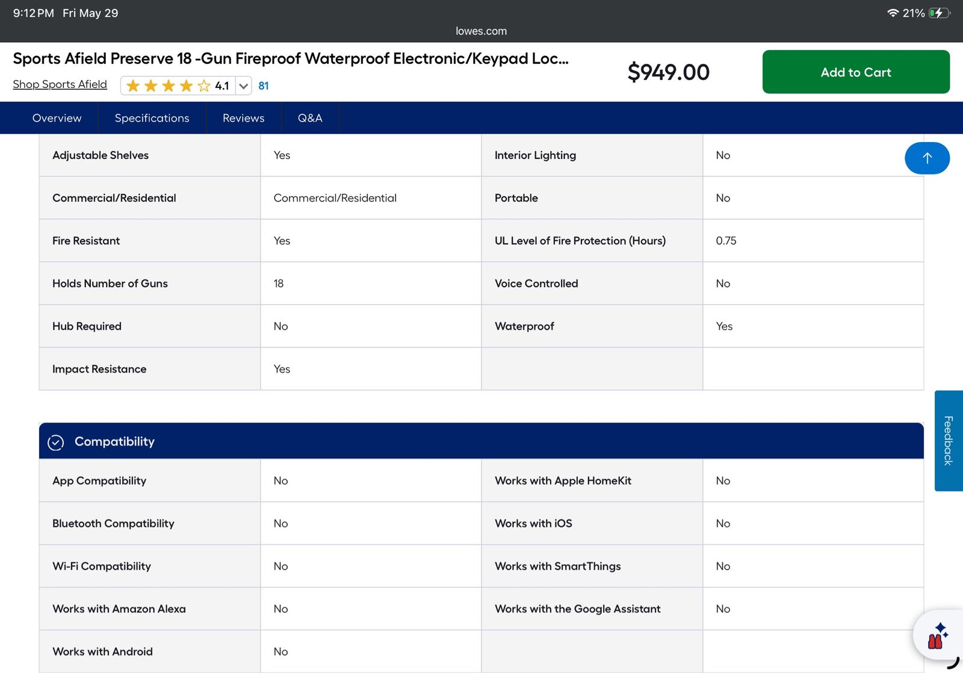
Task: Switch to the Overview tab
Action: 57,118
